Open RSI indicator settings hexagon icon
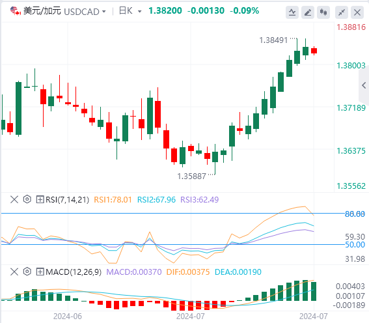 pyautogui.click(x=27, y=199)
